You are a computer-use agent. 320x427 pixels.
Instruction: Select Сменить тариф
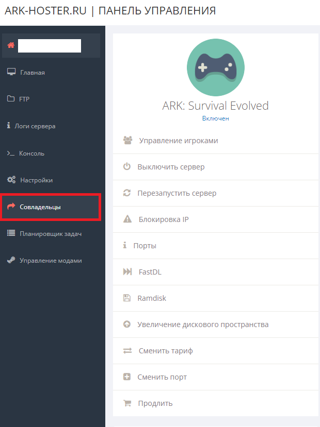point(216,351)
